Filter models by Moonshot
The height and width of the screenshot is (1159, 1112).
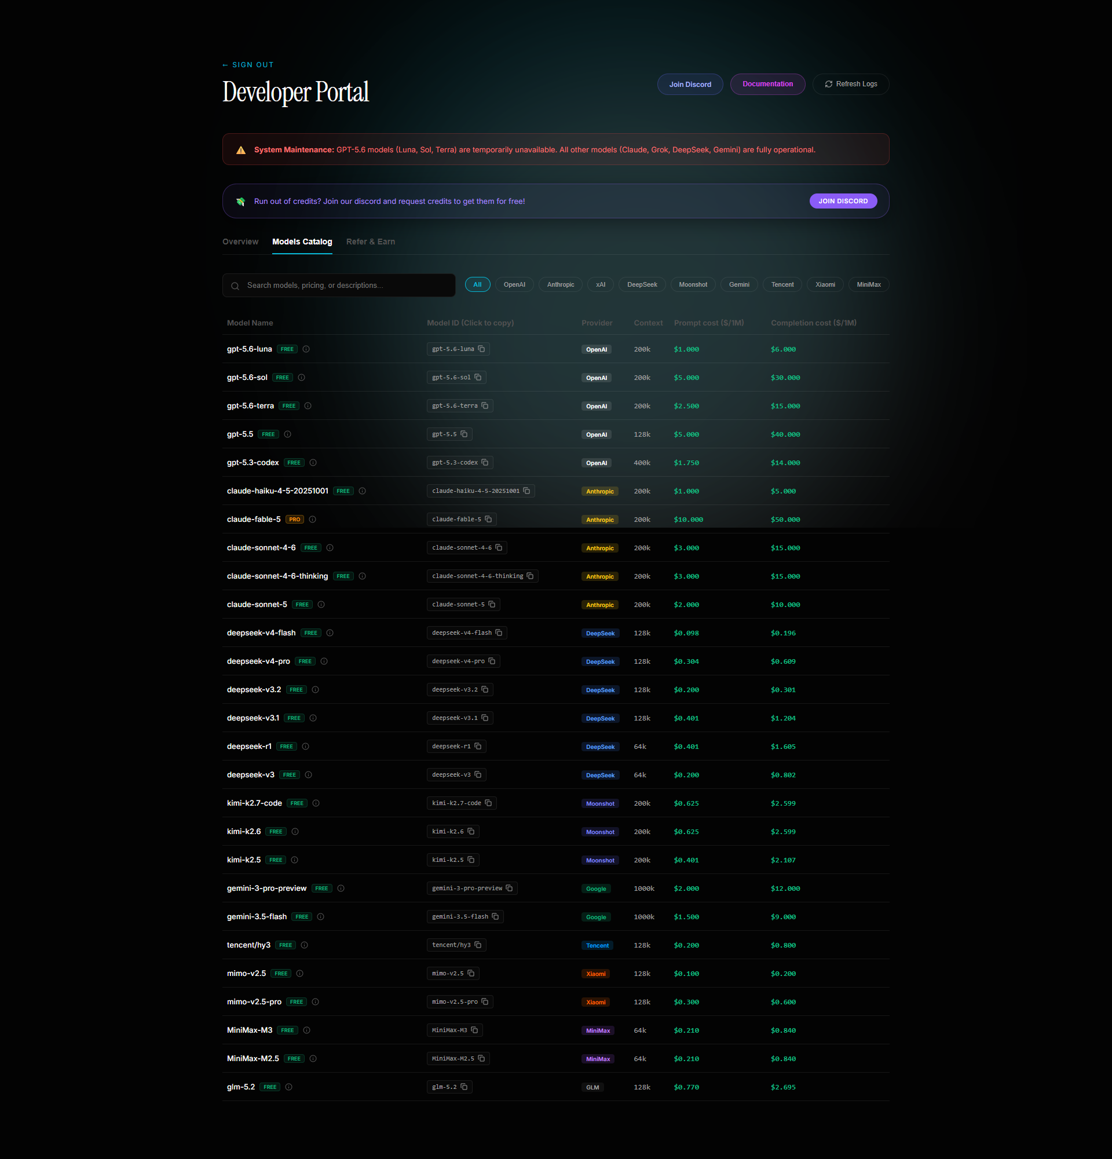tap(693, 284)
